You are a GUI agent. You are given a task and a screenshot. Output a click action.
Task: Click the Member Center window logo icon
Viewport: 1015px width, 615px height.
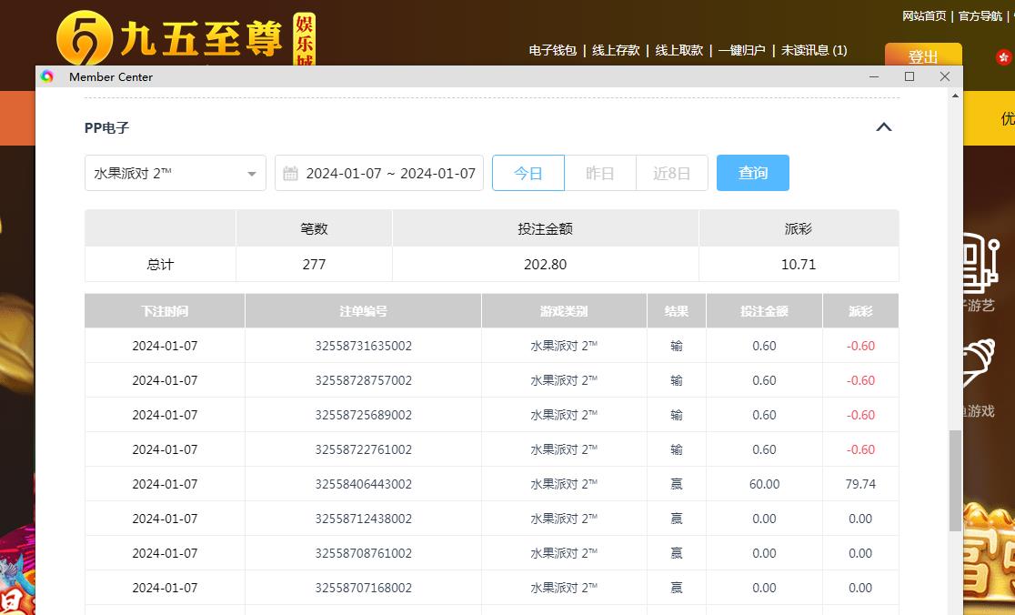tap(47, 76)
